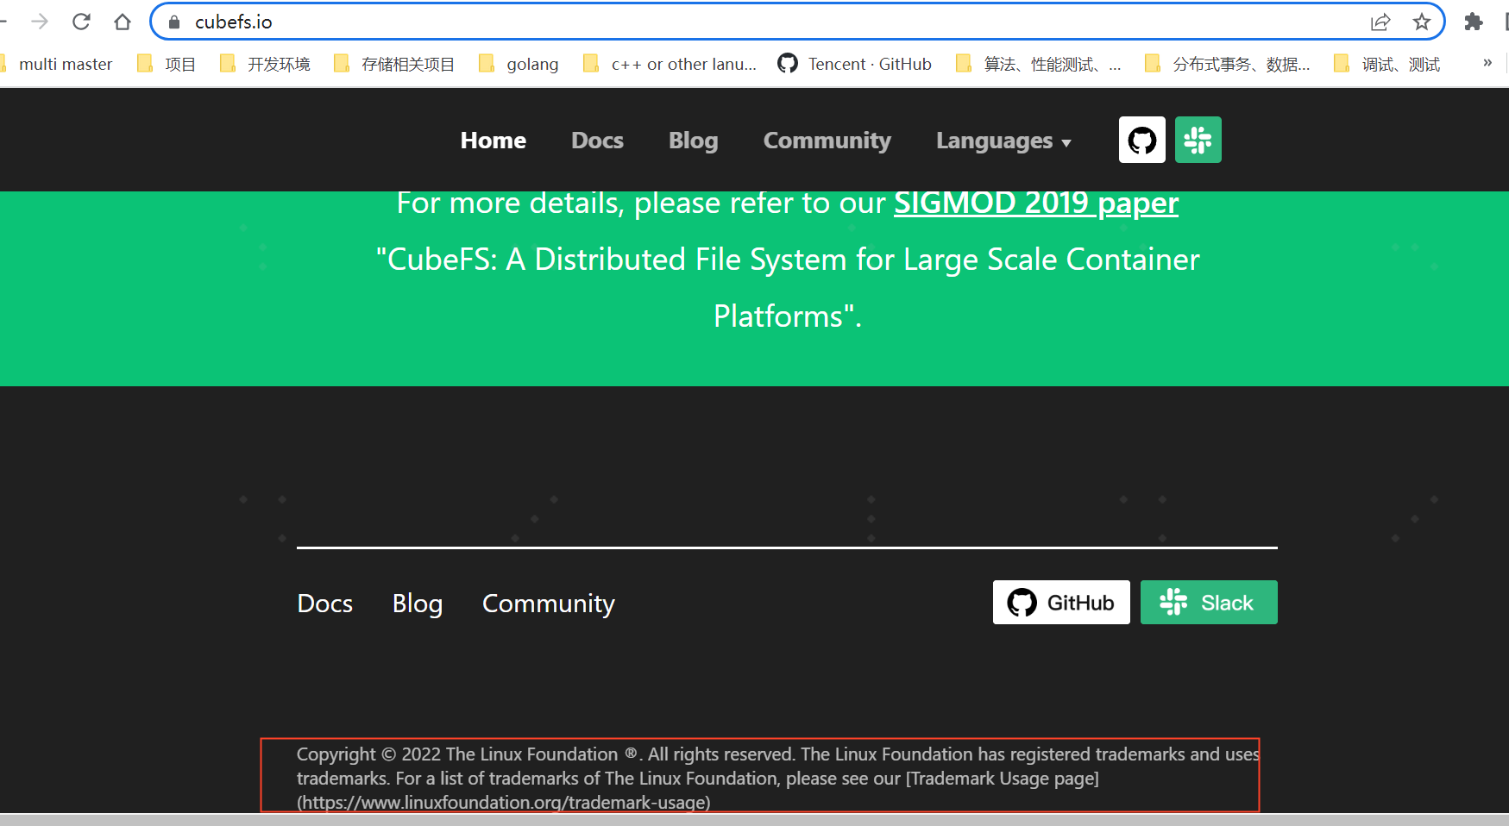Open the GitHub icon in the navigation bar
This screenshot has height=826, width=1509.
point(1141,139)
